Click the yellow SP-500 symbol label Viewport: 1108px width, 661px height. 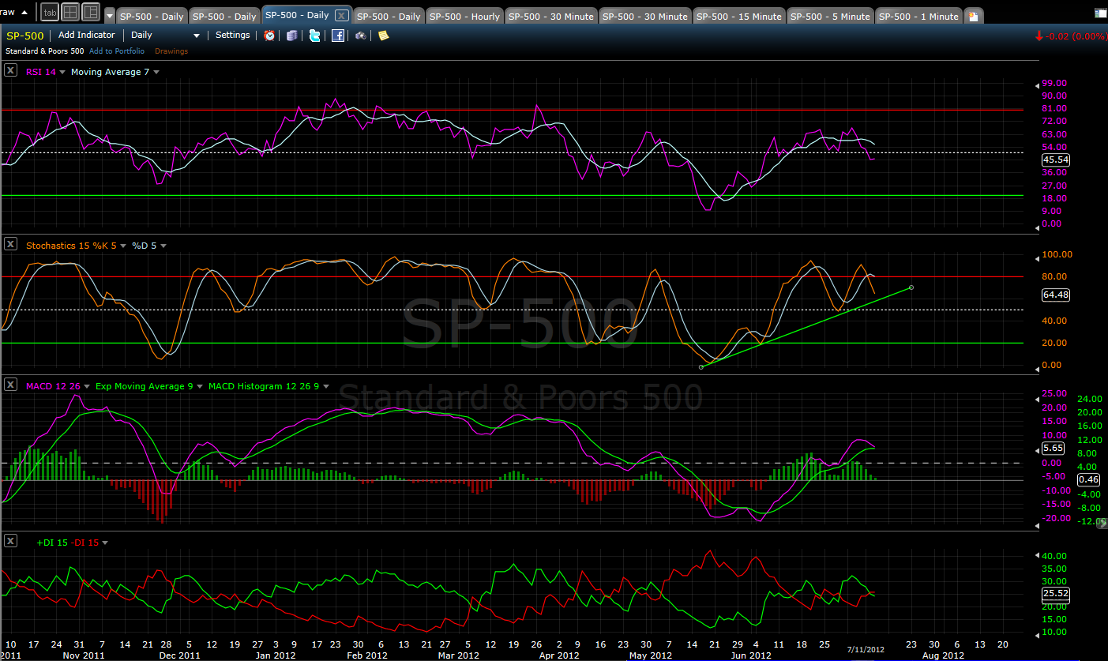pyautogui.click(x=25, y=36)
